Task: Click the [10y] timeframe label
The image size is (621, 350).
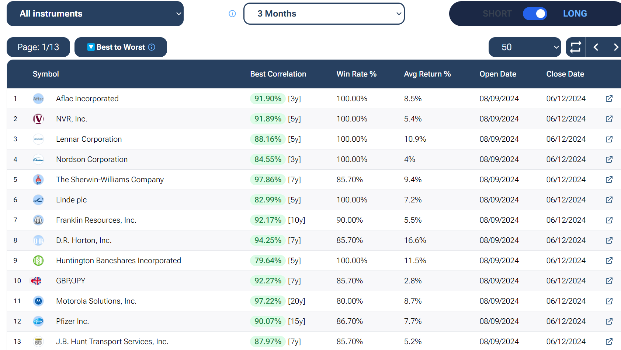Action: pos(296,220)
